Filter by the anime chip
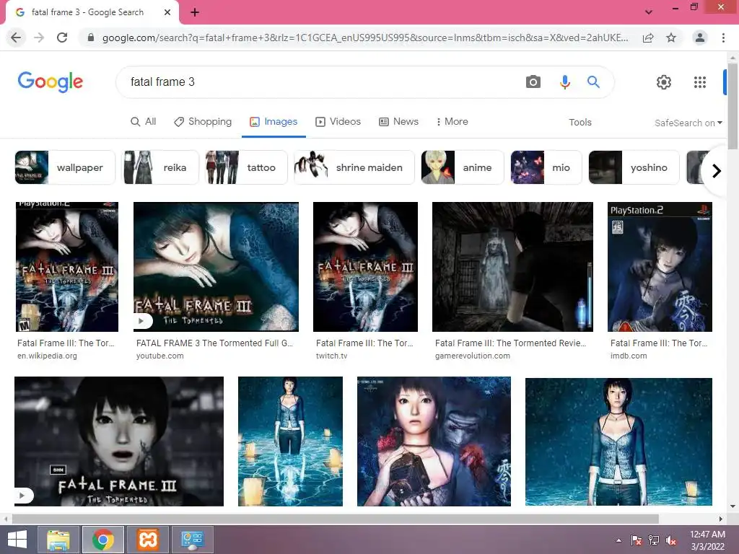This screenshot has width=739, height=554. [463, 167]
